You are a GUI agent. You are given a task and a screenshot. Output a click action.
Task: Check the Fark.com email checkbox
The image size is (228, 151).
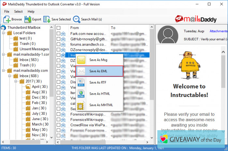pos(59,34)
